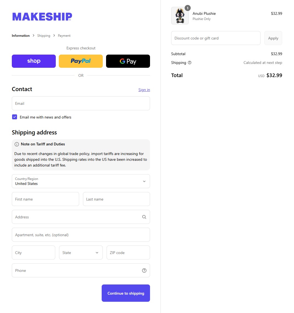Viewport: 294px width, 313px height.
Task: Click the Anubi Plushie product thumbnail
Action: [180, 16]
